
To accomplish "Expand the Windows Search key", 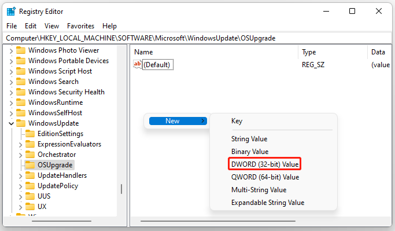I will tap(11, 82).
